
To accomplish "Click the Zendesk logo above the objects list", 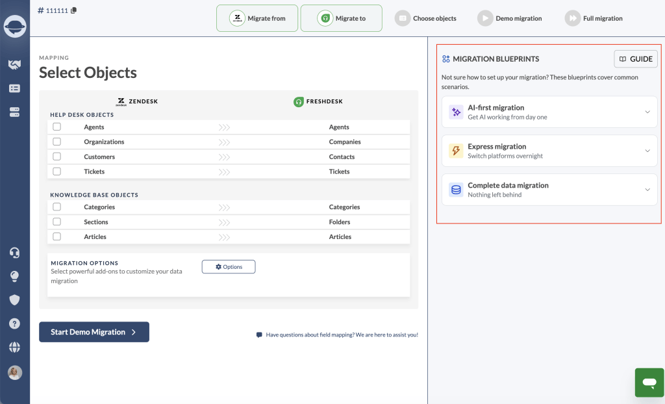I will (x=121, y=101).
